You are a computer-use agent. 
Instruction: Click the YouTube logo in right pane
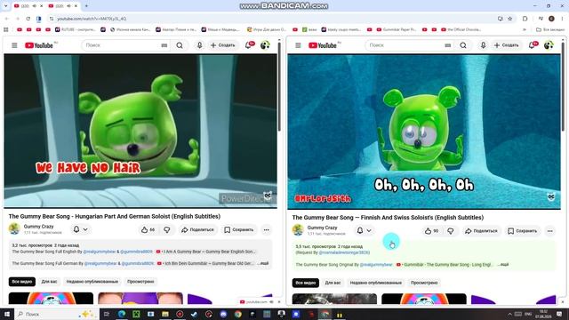323,45
